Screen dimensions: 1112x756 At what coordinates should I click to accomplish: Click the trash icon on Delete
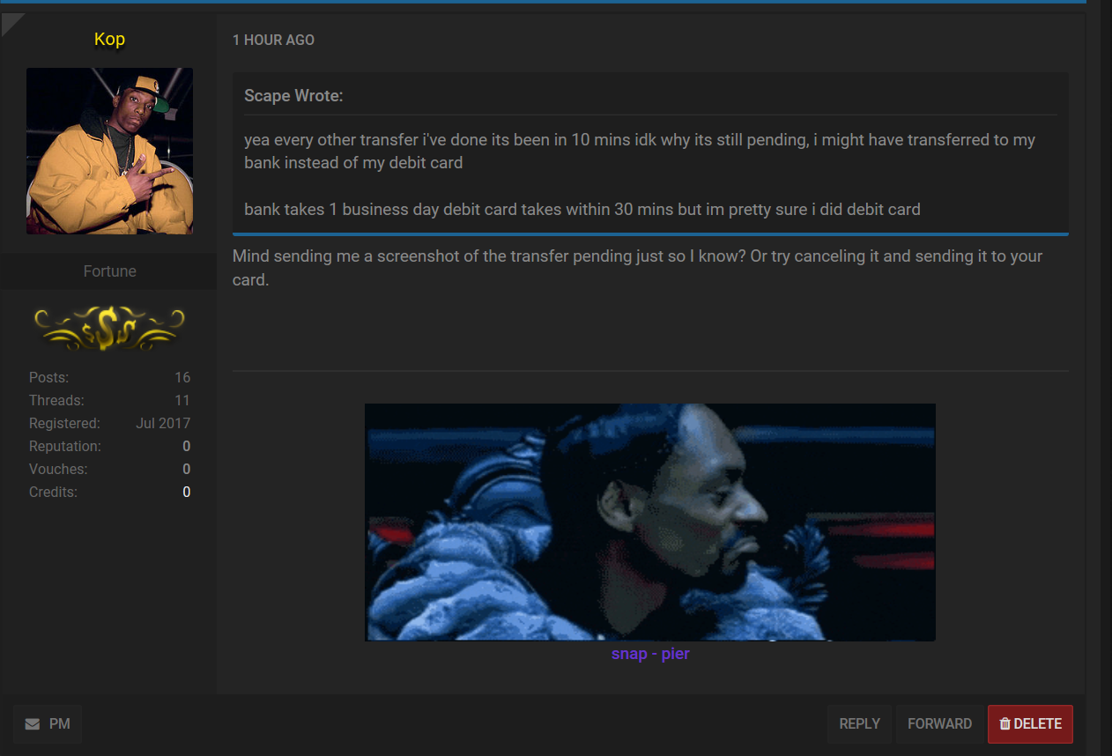pyautogui.click(x=1005, y=724)
